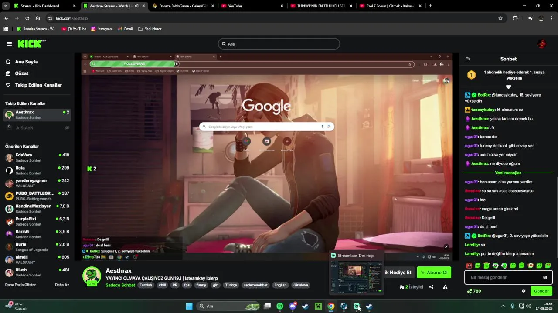
Task: Switch to the Donate ByNoGame tab
Action: 183,6
